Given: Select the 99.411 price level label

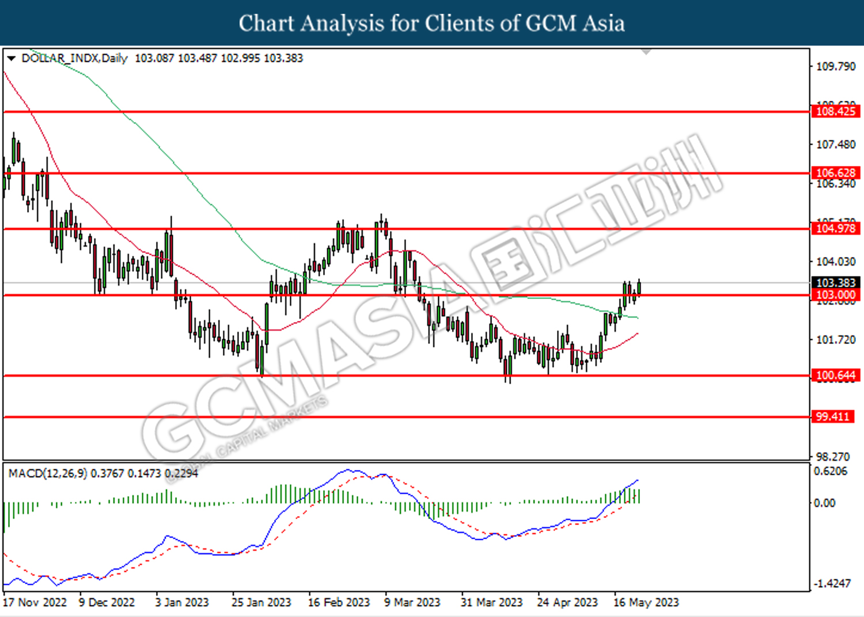Looking at the screenshot, I should [833, 417].
